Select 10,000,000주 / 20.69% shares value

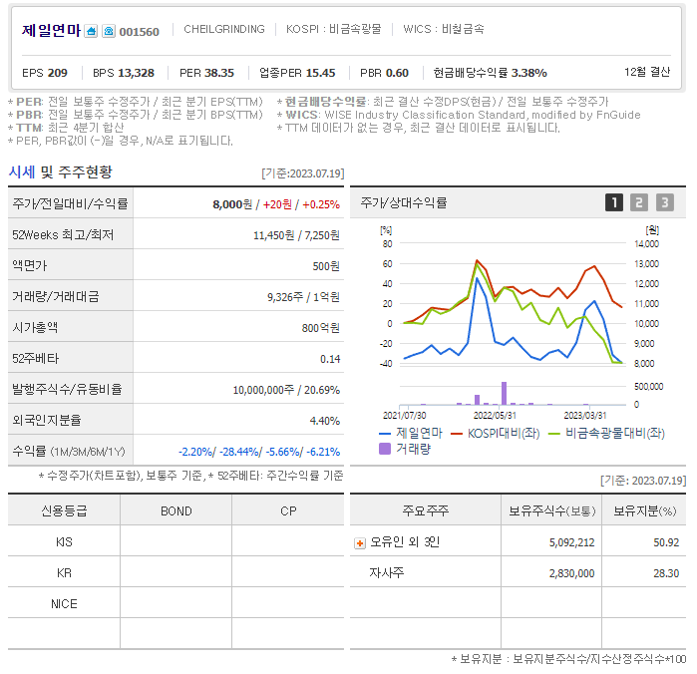[286, 390]
